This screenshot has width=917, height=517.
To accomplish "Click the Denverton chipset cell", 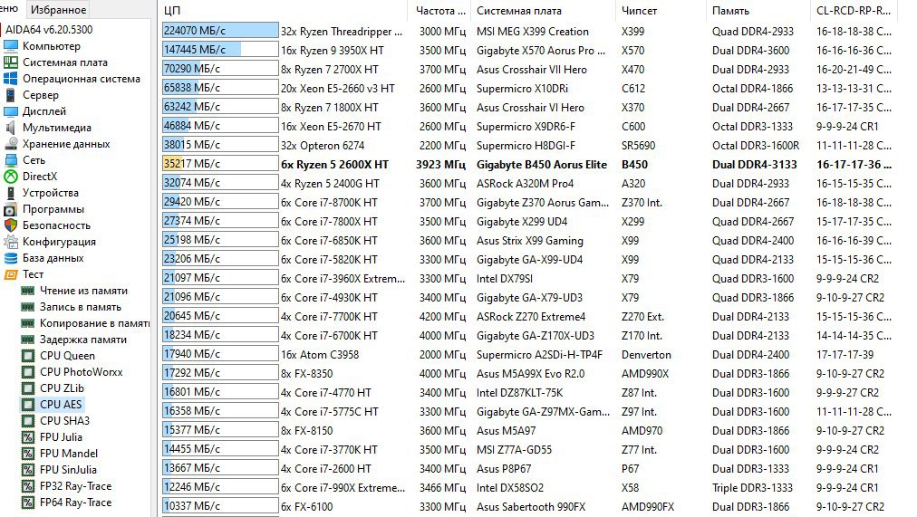I will (x=646, y=355).
